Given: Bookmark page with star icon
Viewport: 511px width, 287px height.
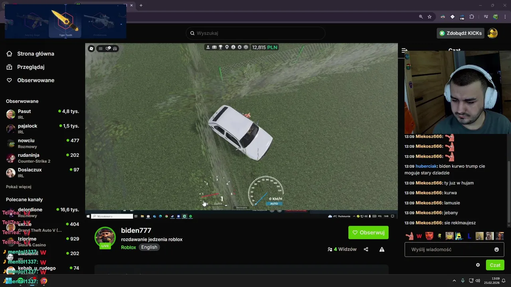Looking at the screenshot, I should click(430, 17).
